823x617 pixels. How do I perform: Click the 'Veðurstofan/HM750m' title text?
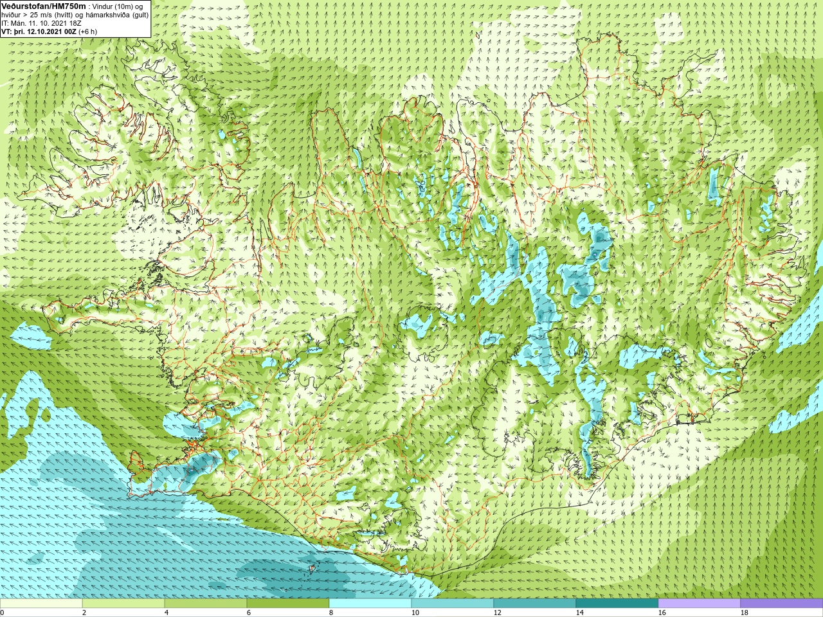point(43,6)
